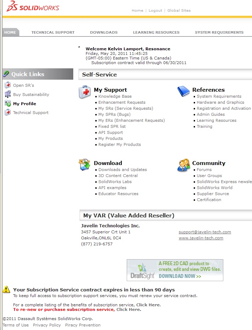This screenshot has height=330, width=252.
Task: Open the Admin Guides link
Action: [x=211, y=114]
